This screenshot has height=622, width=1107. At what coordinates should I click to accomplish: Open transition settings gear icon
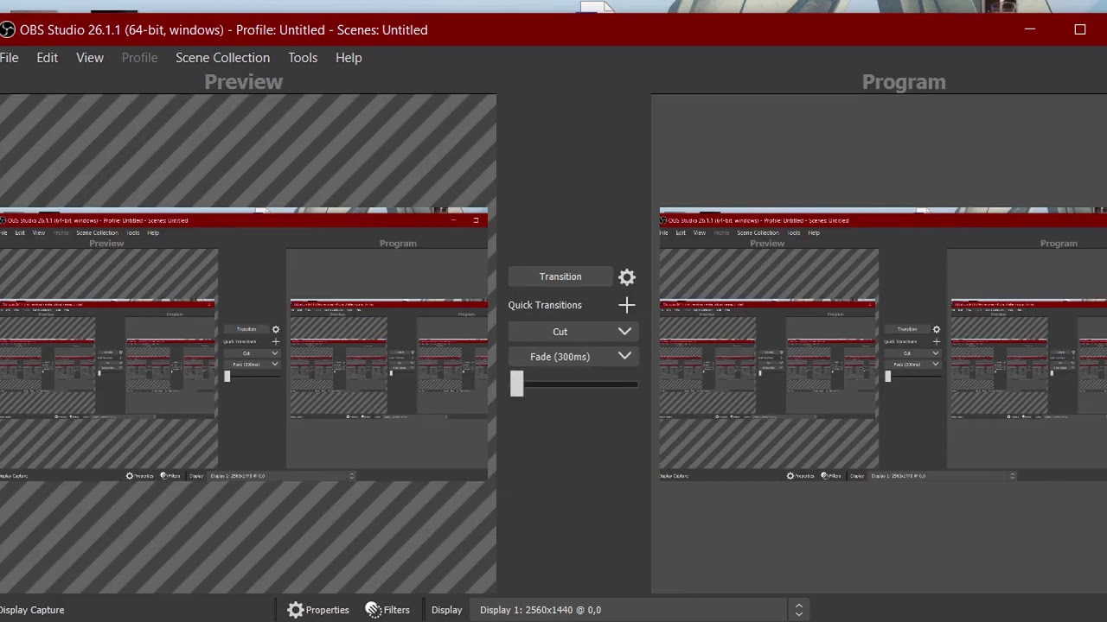627,277
